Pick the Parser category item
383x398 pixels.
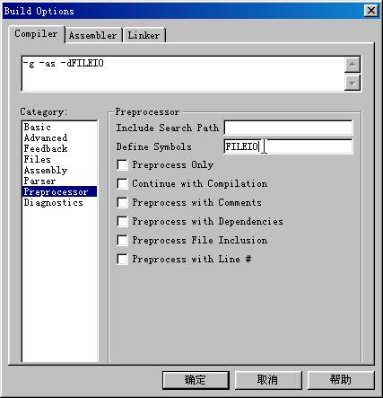[39, 181]
